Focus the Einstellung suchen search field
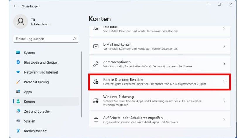Viewport: 246px width, 138px height. [46, 39]
